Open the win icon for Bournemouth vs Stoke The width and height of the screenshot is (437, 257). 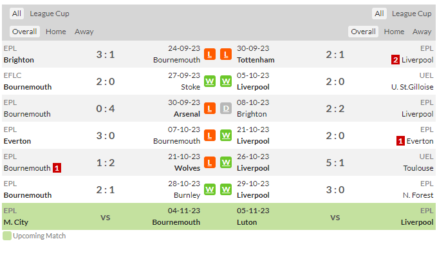[210, 82]
